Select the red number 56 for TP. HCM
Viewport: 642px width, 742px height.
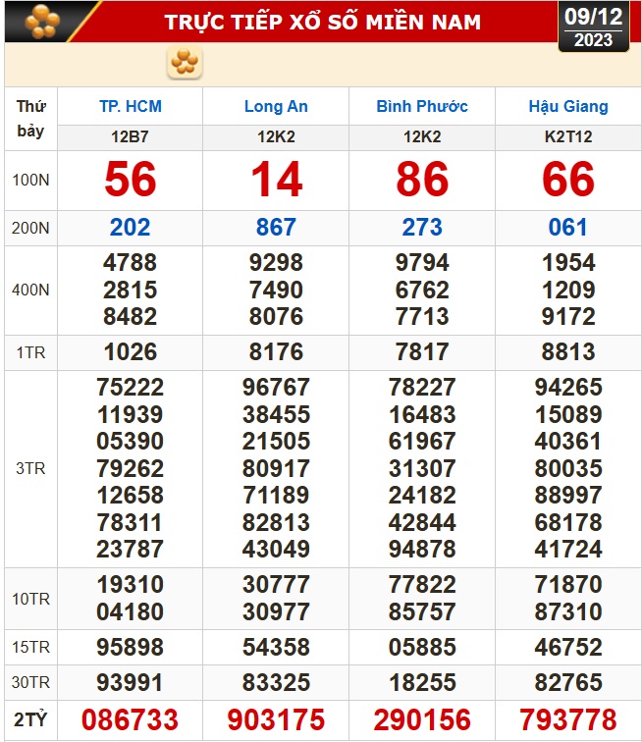[x=131, y=179]
